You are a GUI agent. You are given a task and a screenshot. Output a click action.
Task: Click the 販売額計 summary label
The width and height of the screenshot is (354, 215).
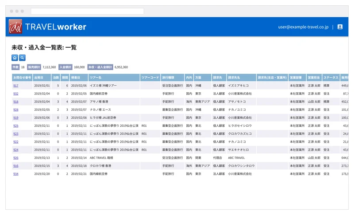(x=34, y=67)
